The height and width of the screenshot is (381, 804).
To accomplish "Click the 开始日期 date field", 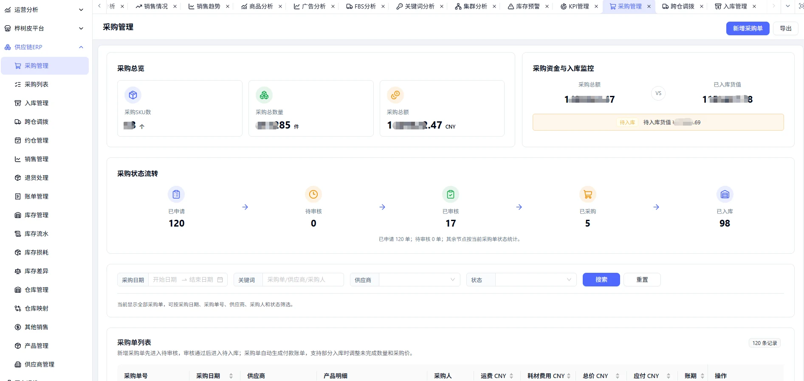I will pyautogui.click(x=165, y=280).
